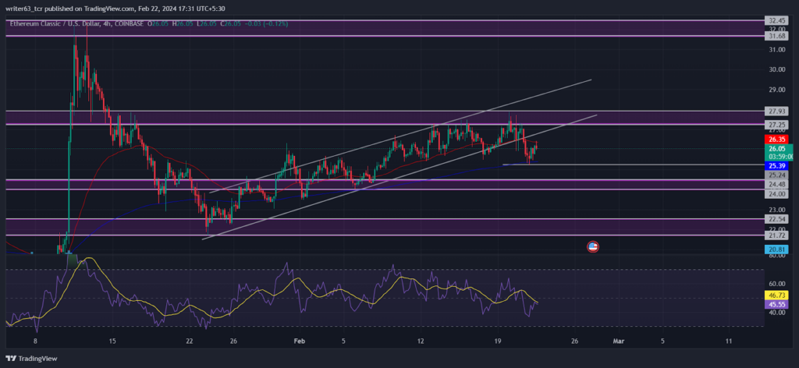
Task: Select the 31.68 price label
Action: click(x=776, y=36)
